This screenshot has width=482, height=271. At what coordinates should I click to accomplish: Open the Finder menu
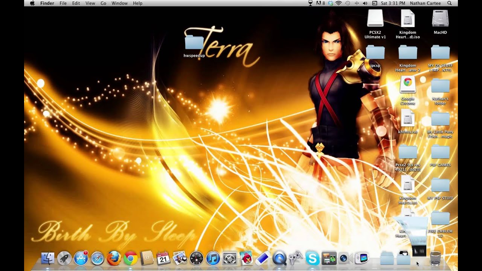[47, 3]
